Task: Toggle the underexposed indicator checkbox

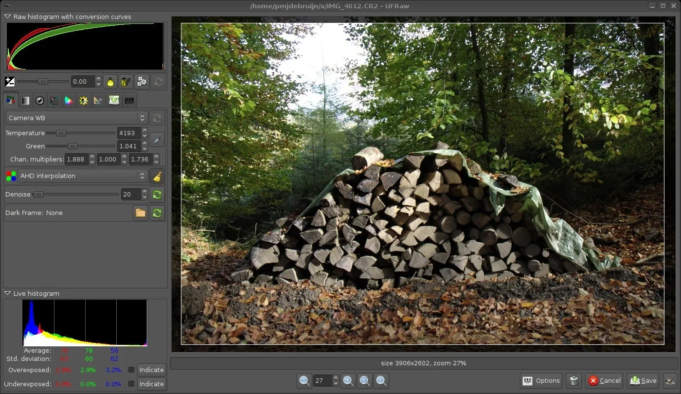Action: 131,384
